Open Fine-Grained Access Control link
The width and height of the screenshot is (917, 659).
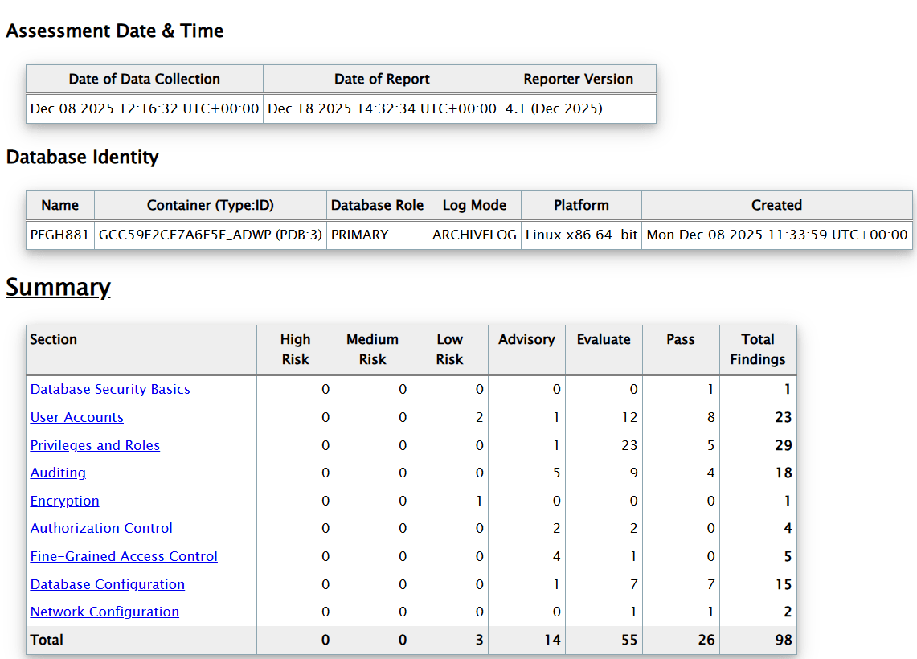tap(124, 556)
